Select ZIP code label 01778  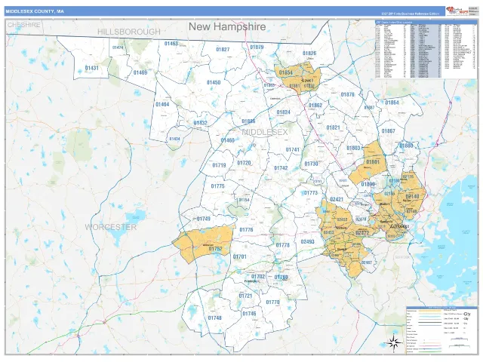point(282,245)
